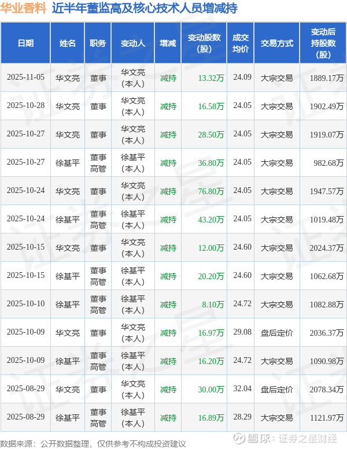Click holdings value 1947.57万
This screenshot has height=449, width=347.
pyautogui.click(x=327, y=191)
